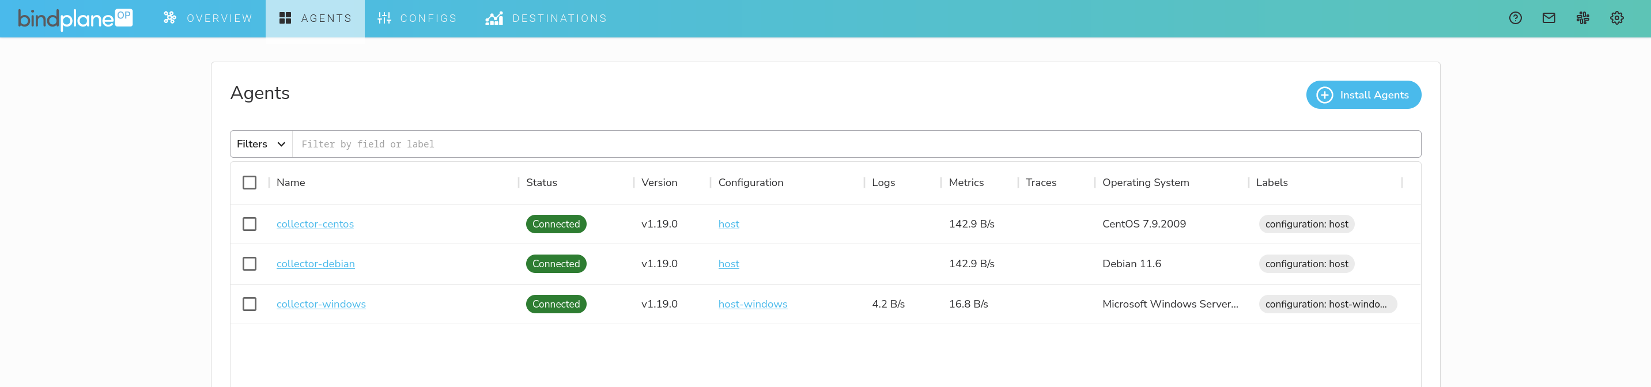This screenshot has height=387, width=1651.
Task: Click v1.19.0 version for collector-debian
Action: coord(659,264)
